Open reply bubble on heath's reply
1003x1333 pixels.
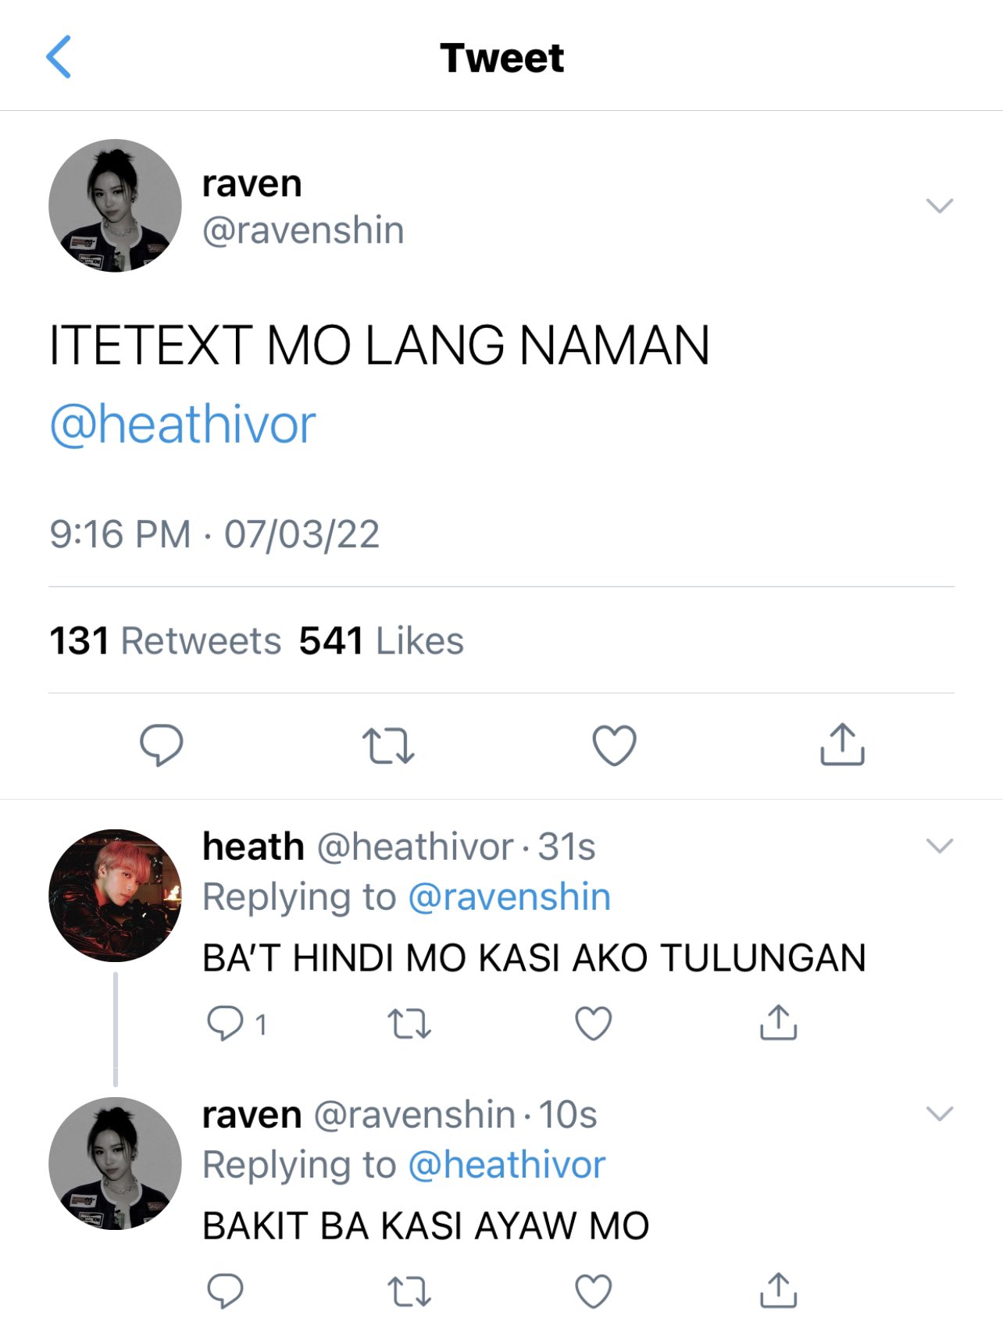[x=225, y=1023]
